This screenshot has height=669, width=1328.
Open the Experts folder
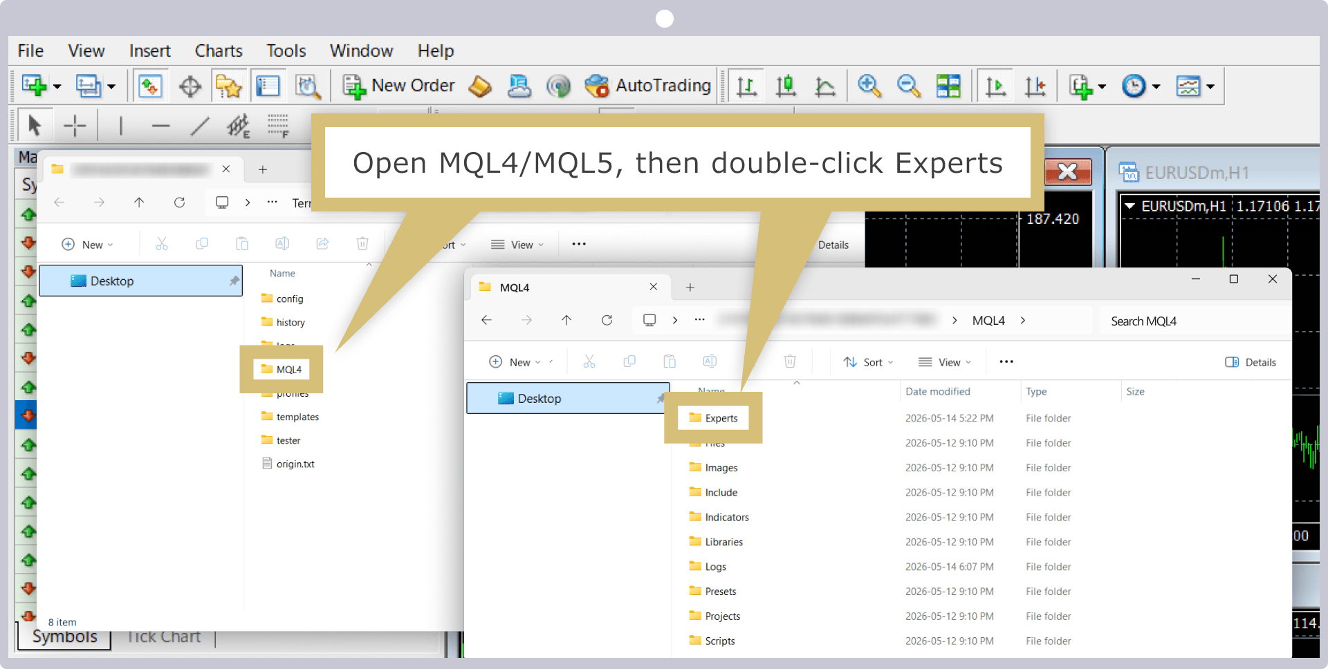point(713,418)
